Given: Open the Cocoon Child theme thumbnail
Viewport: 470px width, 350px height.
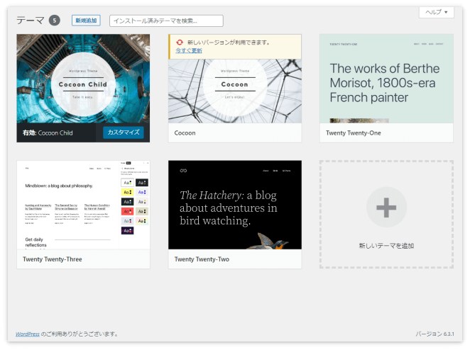Looking at the screenshot, I should tap(83, 79).
